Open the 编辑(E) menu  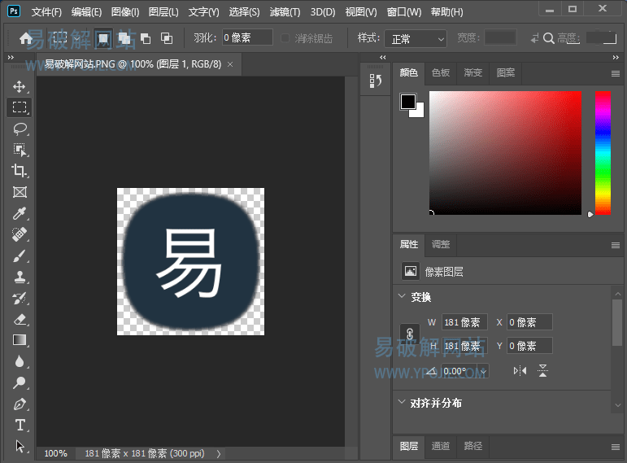86,12
